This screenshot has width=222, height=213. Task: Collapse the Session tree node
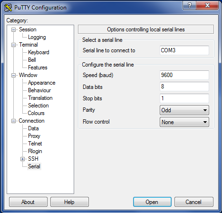(14, 29)
